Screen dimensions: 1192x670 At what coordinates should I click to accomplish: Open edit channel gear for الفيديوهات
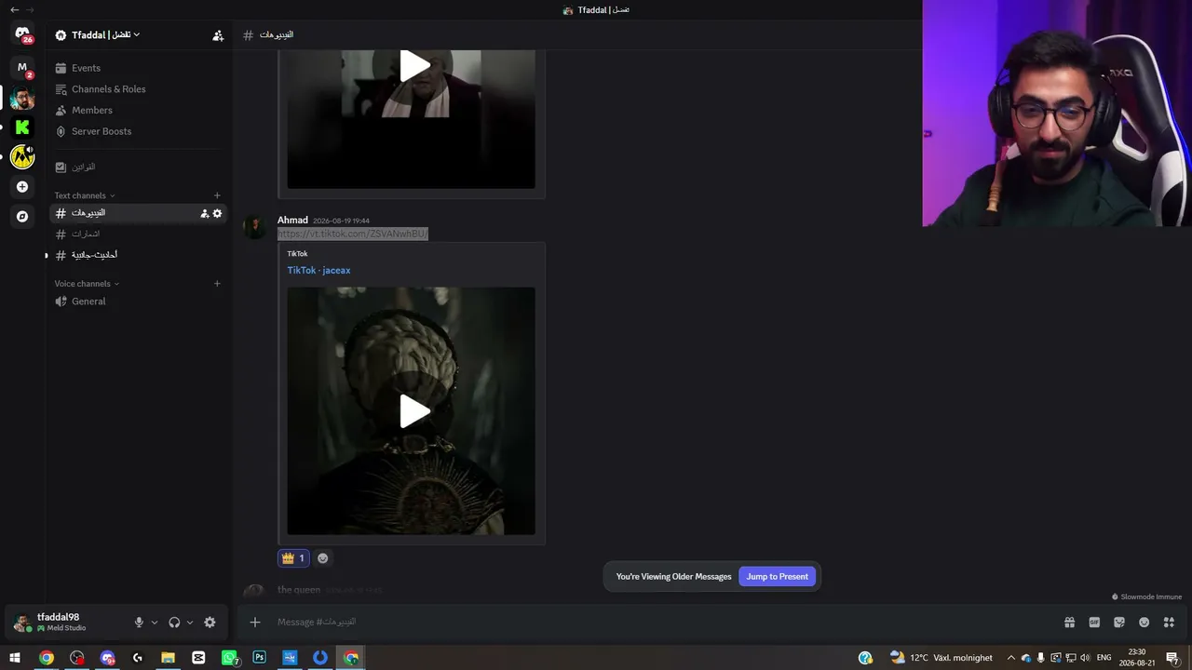tap(218, 213)
